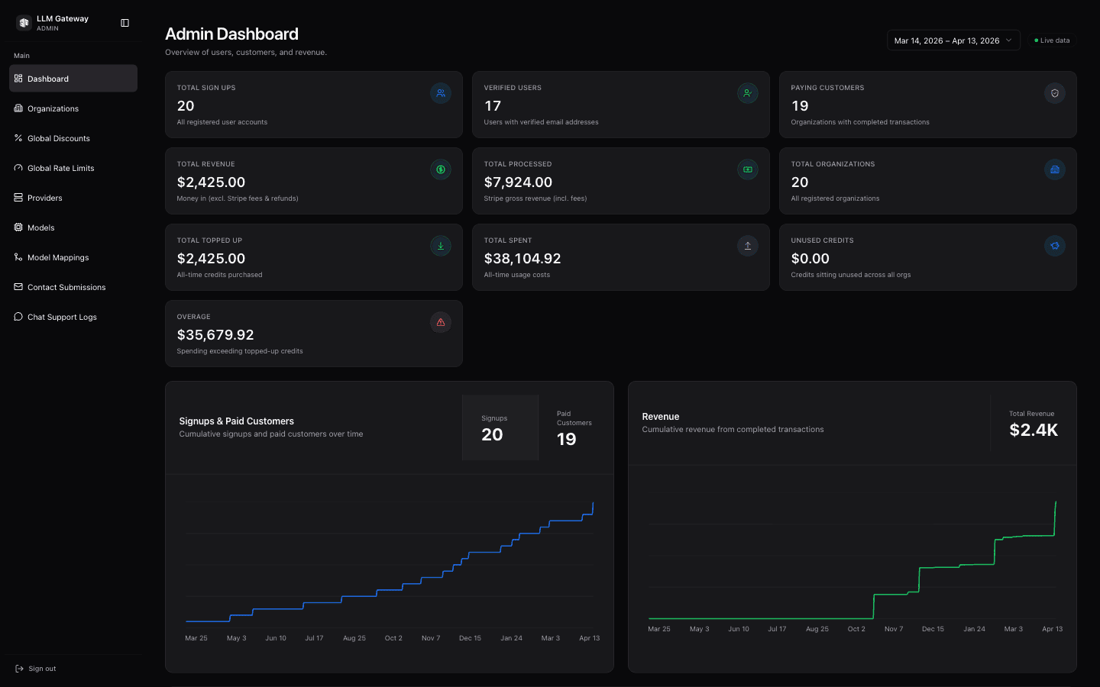
Task: Click the Paying Customers shield icon
Action: coord(1055,93)
